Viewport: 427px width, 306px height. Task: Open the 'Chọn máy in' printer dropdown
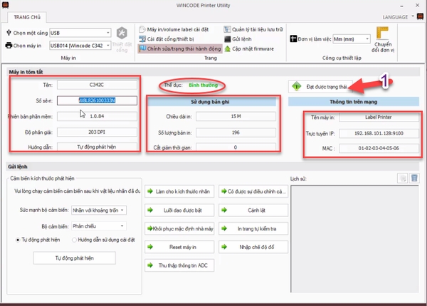(108, 46)
